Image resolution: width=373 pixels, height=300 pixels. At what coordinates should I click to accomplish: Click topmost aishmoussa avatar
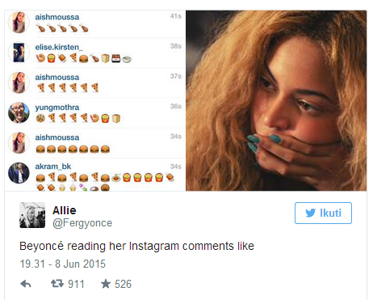(x=19, y=23)
